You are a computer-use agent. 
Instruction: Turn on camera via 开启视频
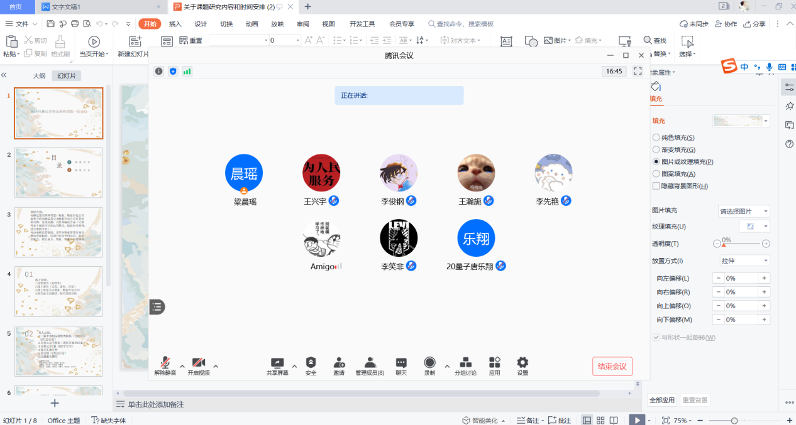pos(199,363)
